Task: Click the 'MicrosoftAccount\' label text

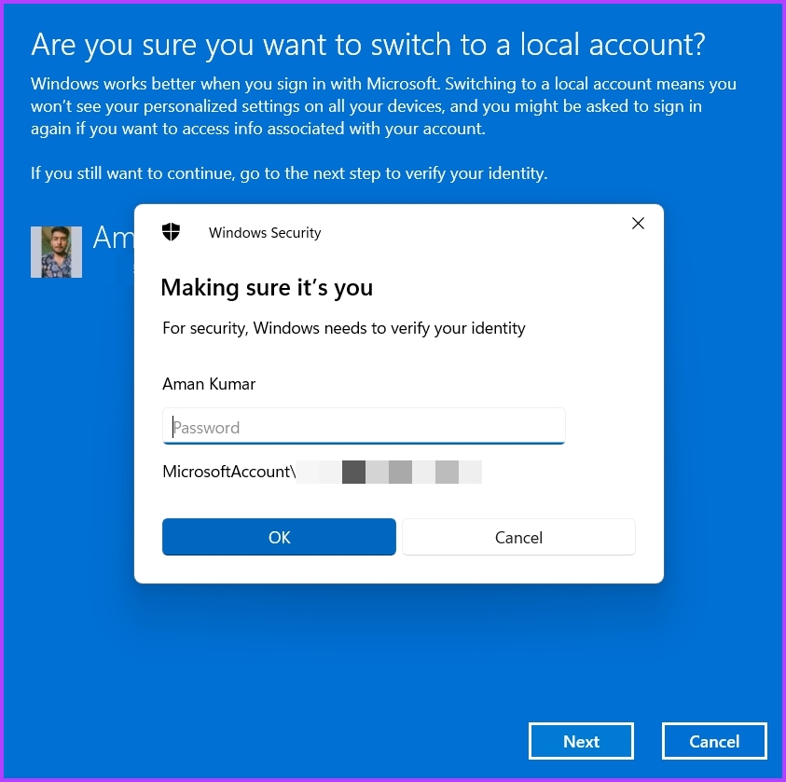Action: click(x=229, y=472)
